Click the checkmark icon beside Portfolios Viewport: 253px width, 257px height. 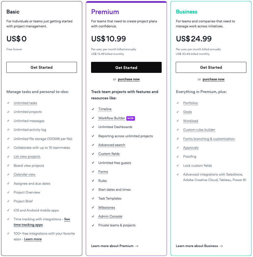coord(178,103)
